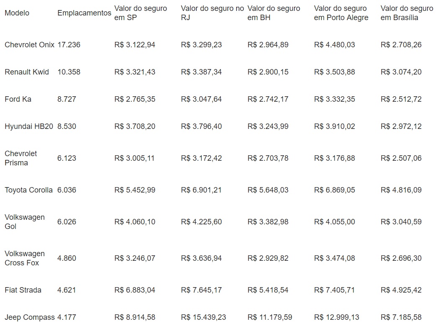
Task: Select the 'Valor do seguro em Brasília' header
Action: tap(407, 13)
